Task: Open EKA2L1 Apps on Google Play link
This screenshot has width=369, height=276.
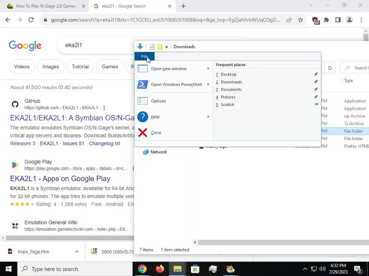Action: click(60, 179)
